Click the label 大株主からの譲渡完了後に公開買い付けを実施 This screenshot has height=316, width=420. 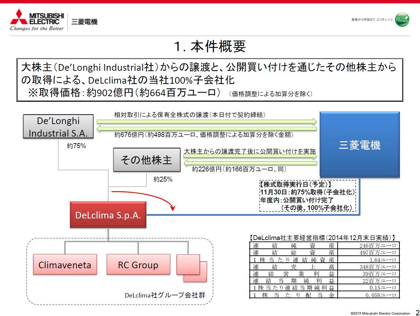(250, 151)
